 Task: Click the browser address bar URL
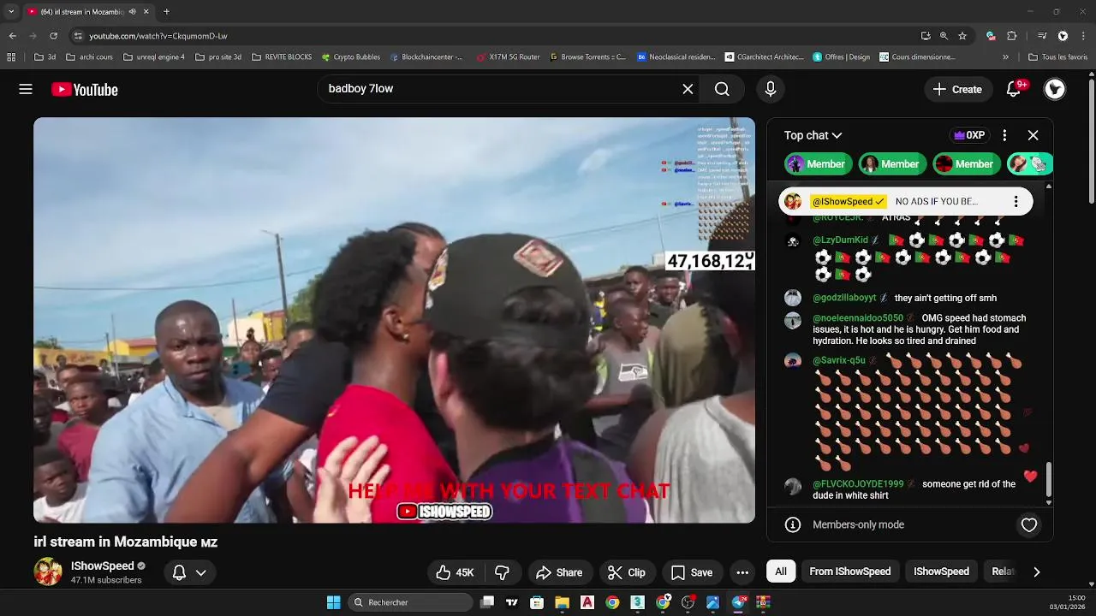point(158,36)
